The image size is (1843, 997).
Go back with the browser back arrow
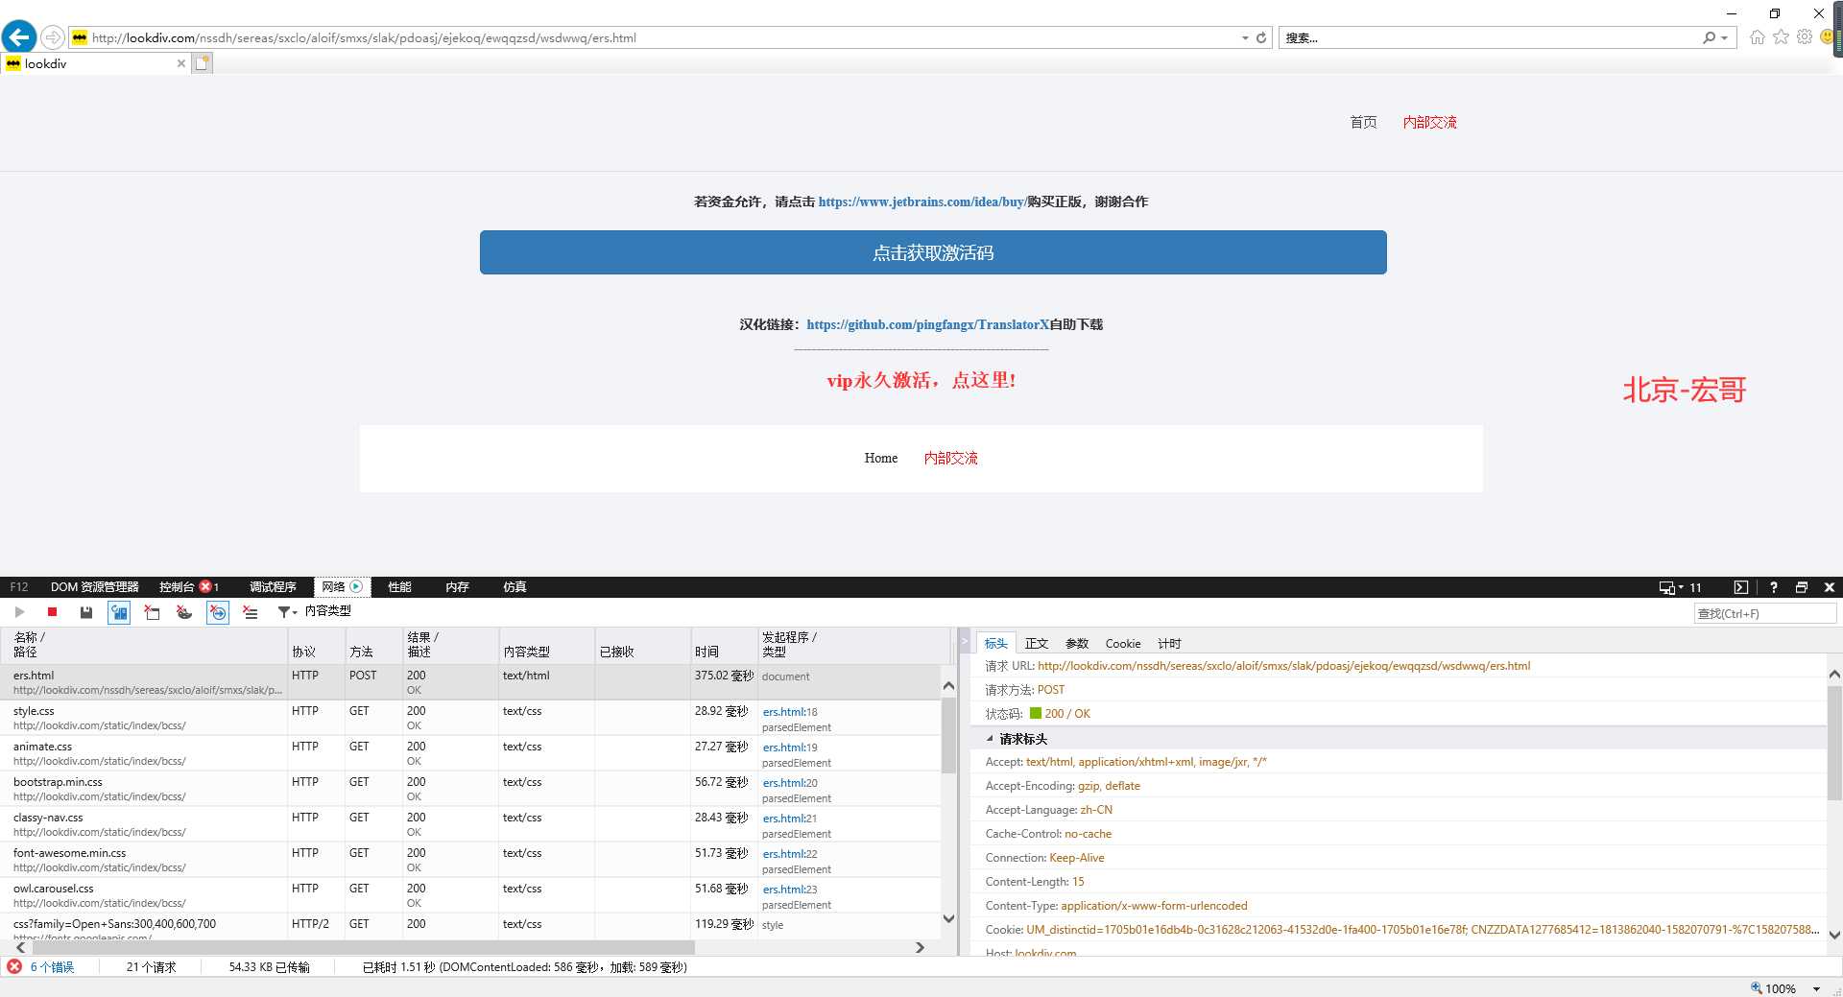[19, 37]
